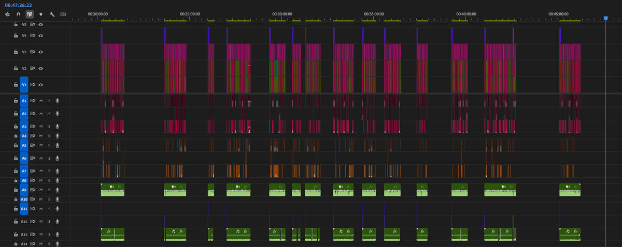Toggle lock on track A7
The width and height of the screenshot is (622, 247).
click(x=16, y=171)
